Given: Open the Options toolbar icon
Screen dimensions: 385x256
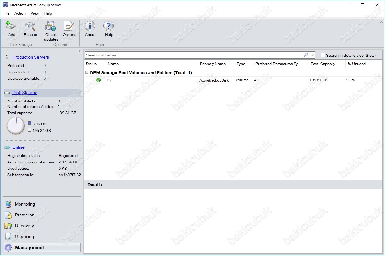Looking at the screenshot, I should coord(69,26).
